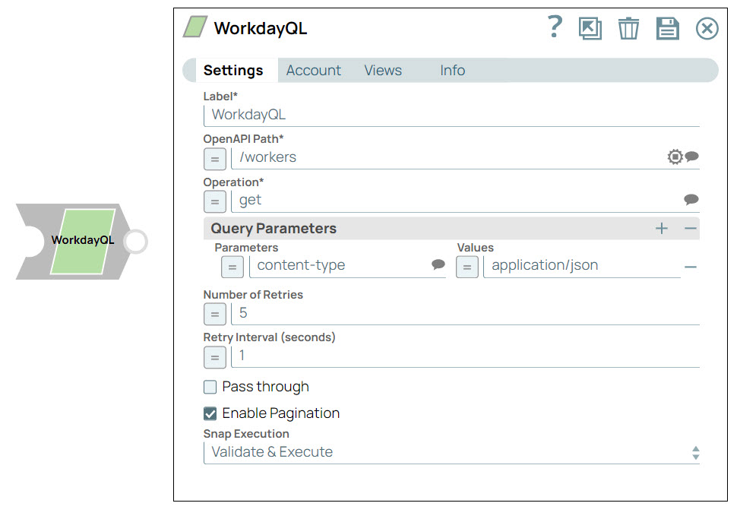Toggle expression for Operation field
Screen dimensions: 740x519
pyautogui.click(x=215, y=202)
